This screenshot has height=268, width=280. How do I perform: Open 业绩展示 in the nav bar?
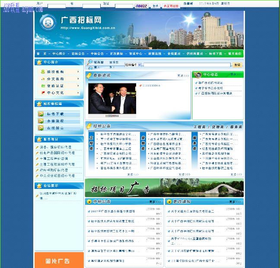[x=174, y=54]
